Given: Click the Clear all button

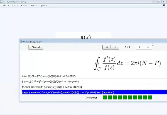Looking at the screenshot, I should pyautogui.click(x=36, y=47).
